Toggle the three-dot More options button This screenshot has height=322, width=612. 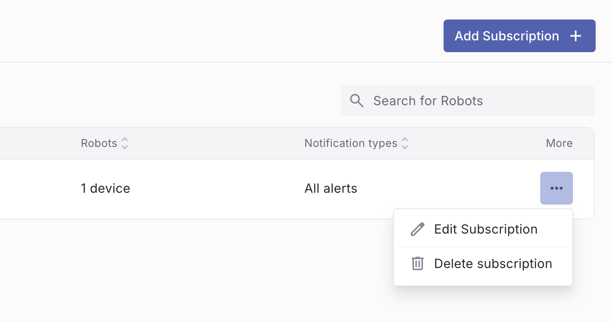point(556,188)
